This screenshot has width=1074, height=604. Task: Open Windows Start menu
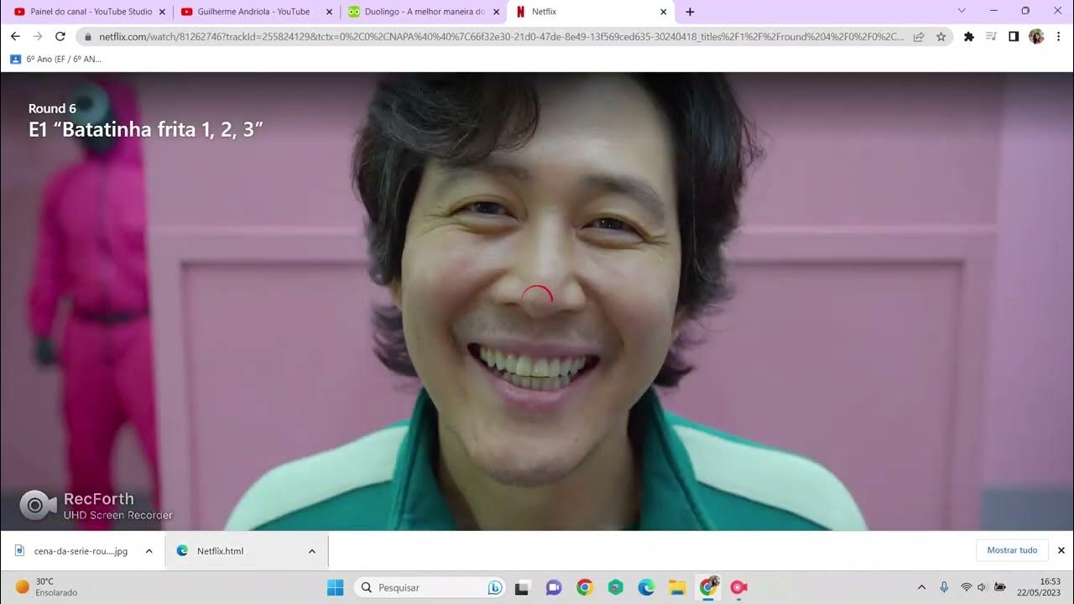coord(335,587)
